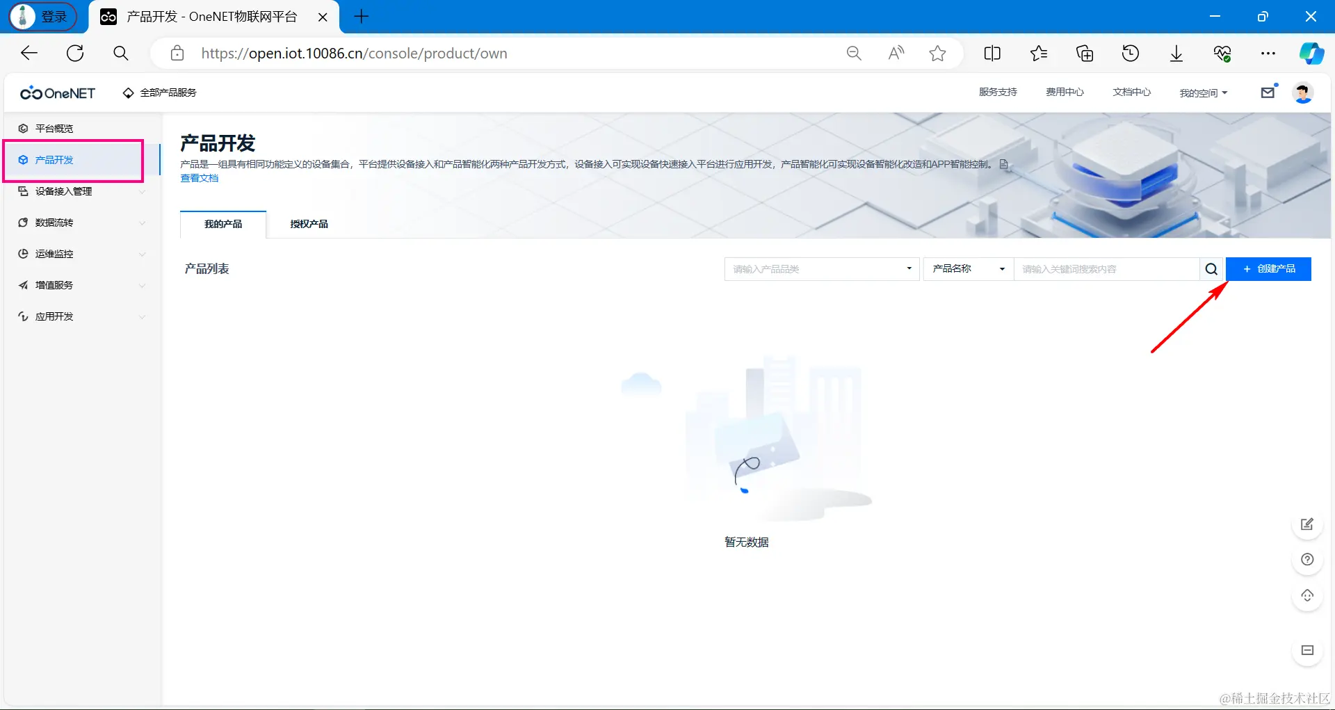Expand 数据流转 sidebar menu
Screen dimensions: 1335x710
coord(82,223)
